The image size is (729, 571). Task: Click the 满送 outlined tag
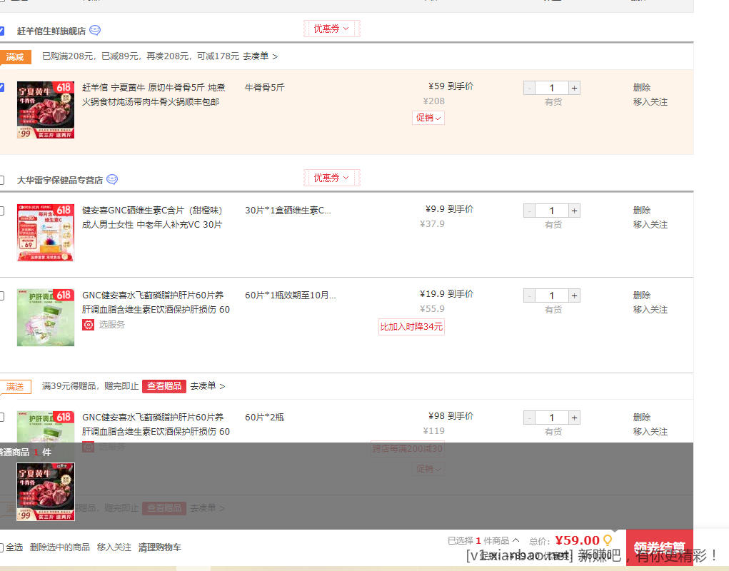point(15,387)
